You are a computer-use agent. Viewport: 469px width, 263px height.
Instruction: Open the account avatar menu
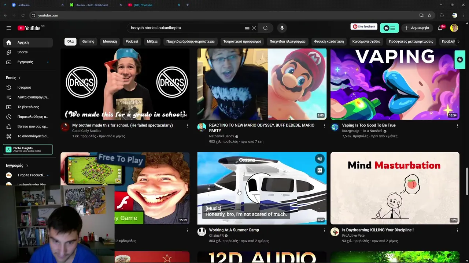pyautogui.click(x=454, y=28)
